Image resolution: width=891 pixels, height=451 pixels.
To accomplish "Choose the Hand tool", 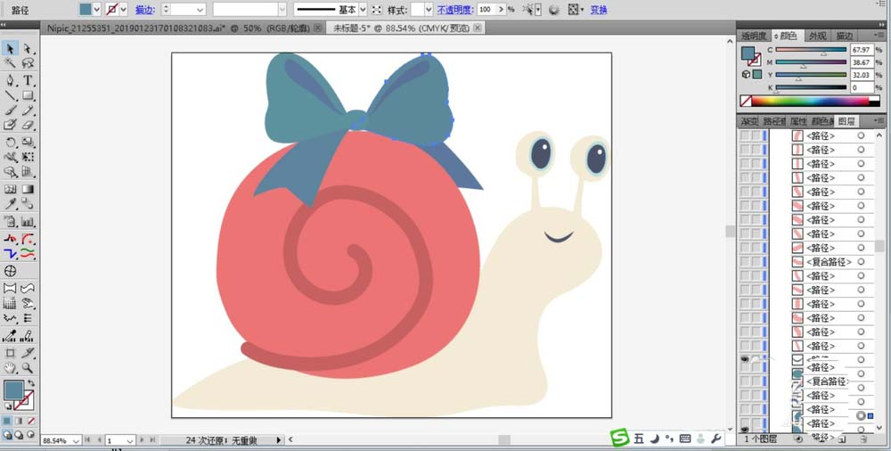I will coord(10,367).
